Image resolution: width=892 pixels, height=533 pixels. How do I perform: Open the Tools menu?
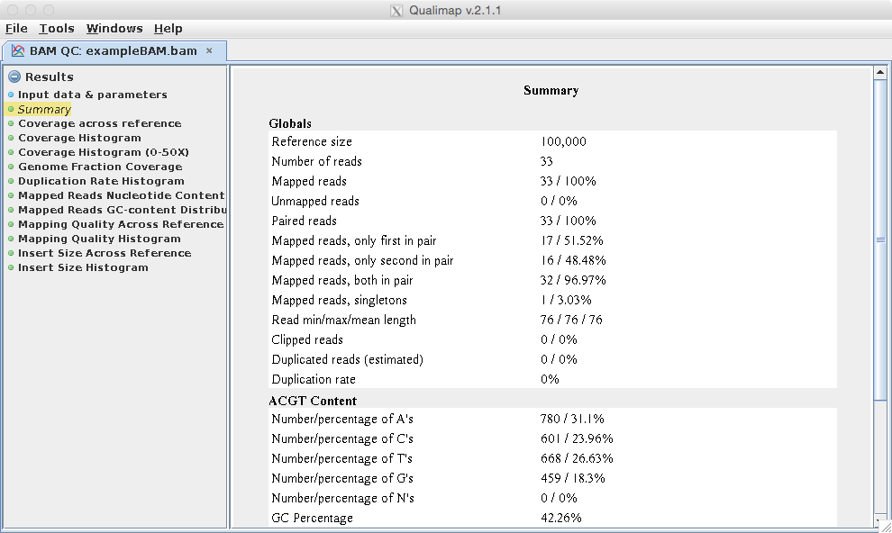coord(57,29)
